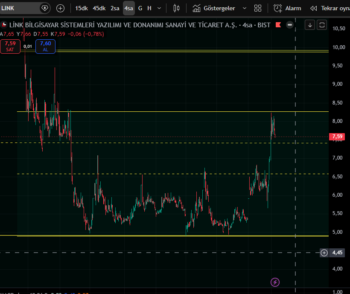Click the red flag next to BIST
The height and width of the screenshot is (294, 350).
[278, 25]
